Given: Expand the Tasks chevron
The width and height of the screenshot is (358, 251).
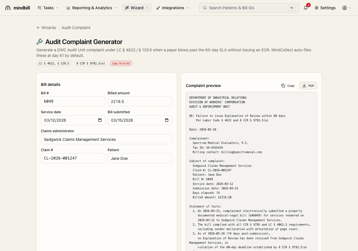Looking at the screenshot, I should click(57, 8).
